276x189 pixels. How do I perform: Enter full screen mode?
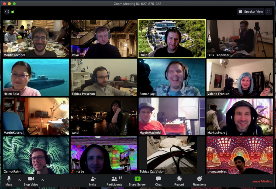point(268,12)
